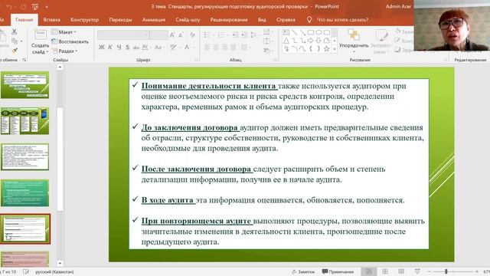Select the Format Painter brush icon
This screenshot has height=276, width=490.
[15, 51]
